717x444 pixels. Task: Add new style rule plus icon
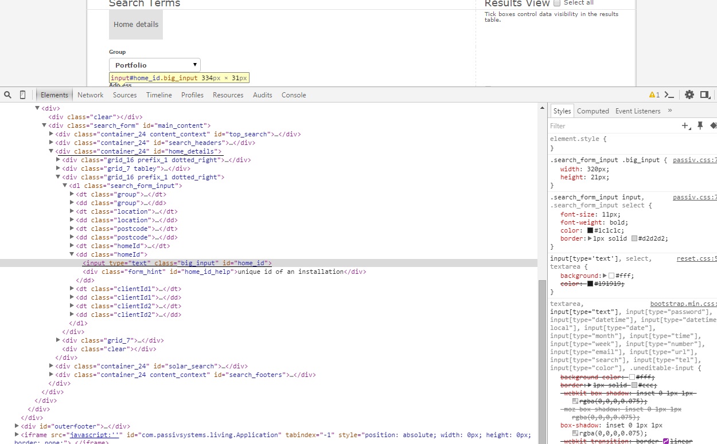pos(685,125)
